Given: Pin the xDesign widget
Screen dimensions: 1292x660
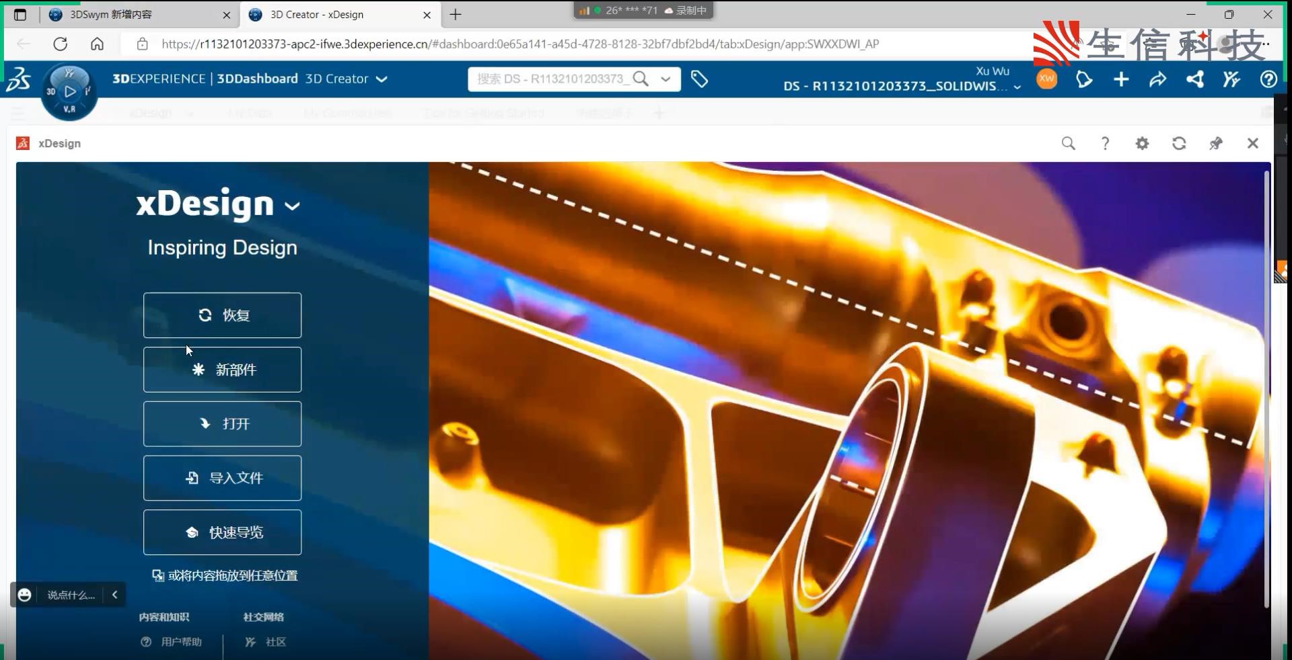Looking at the screenshot, I should (1216, 143).
